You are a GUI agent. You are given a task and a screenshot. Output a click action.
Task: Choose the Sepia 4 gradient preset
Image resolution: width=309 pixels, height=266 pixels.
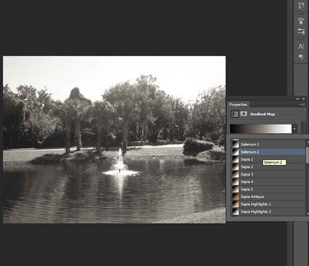point(268,182)
